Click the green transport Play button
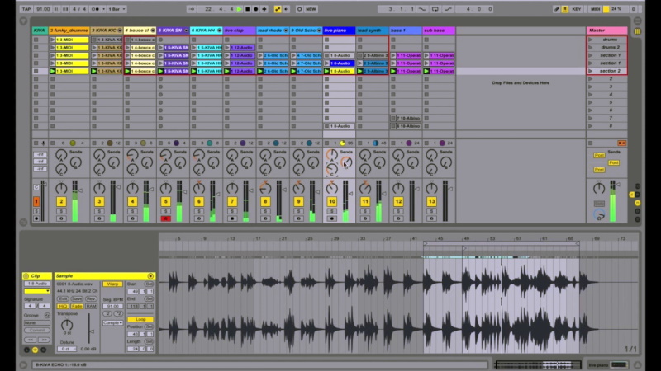Image resolution: width=661 pixels, height=371 pixels. coord(239,9)
